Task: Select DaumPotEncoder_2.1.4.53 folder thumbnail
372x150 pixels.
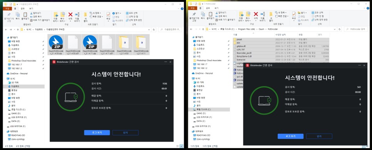Action: pos(124,45)
